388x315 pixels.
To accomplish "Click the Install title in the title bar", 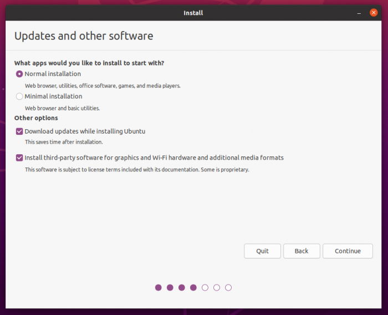I will pos(193,13).
